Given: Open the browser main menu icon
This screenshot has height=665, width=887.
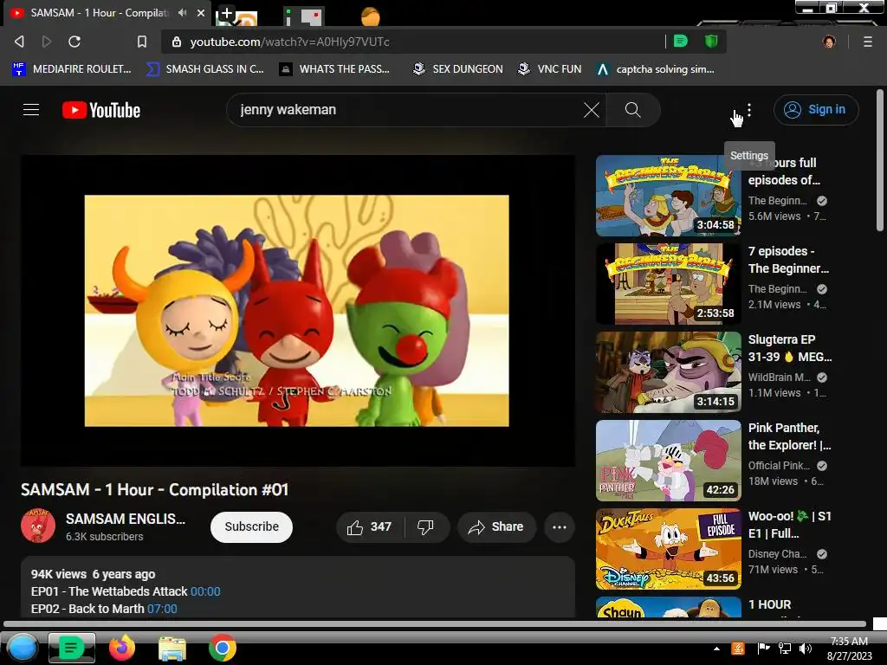Looking at the screenshot, I should click(x=868, y=42).
